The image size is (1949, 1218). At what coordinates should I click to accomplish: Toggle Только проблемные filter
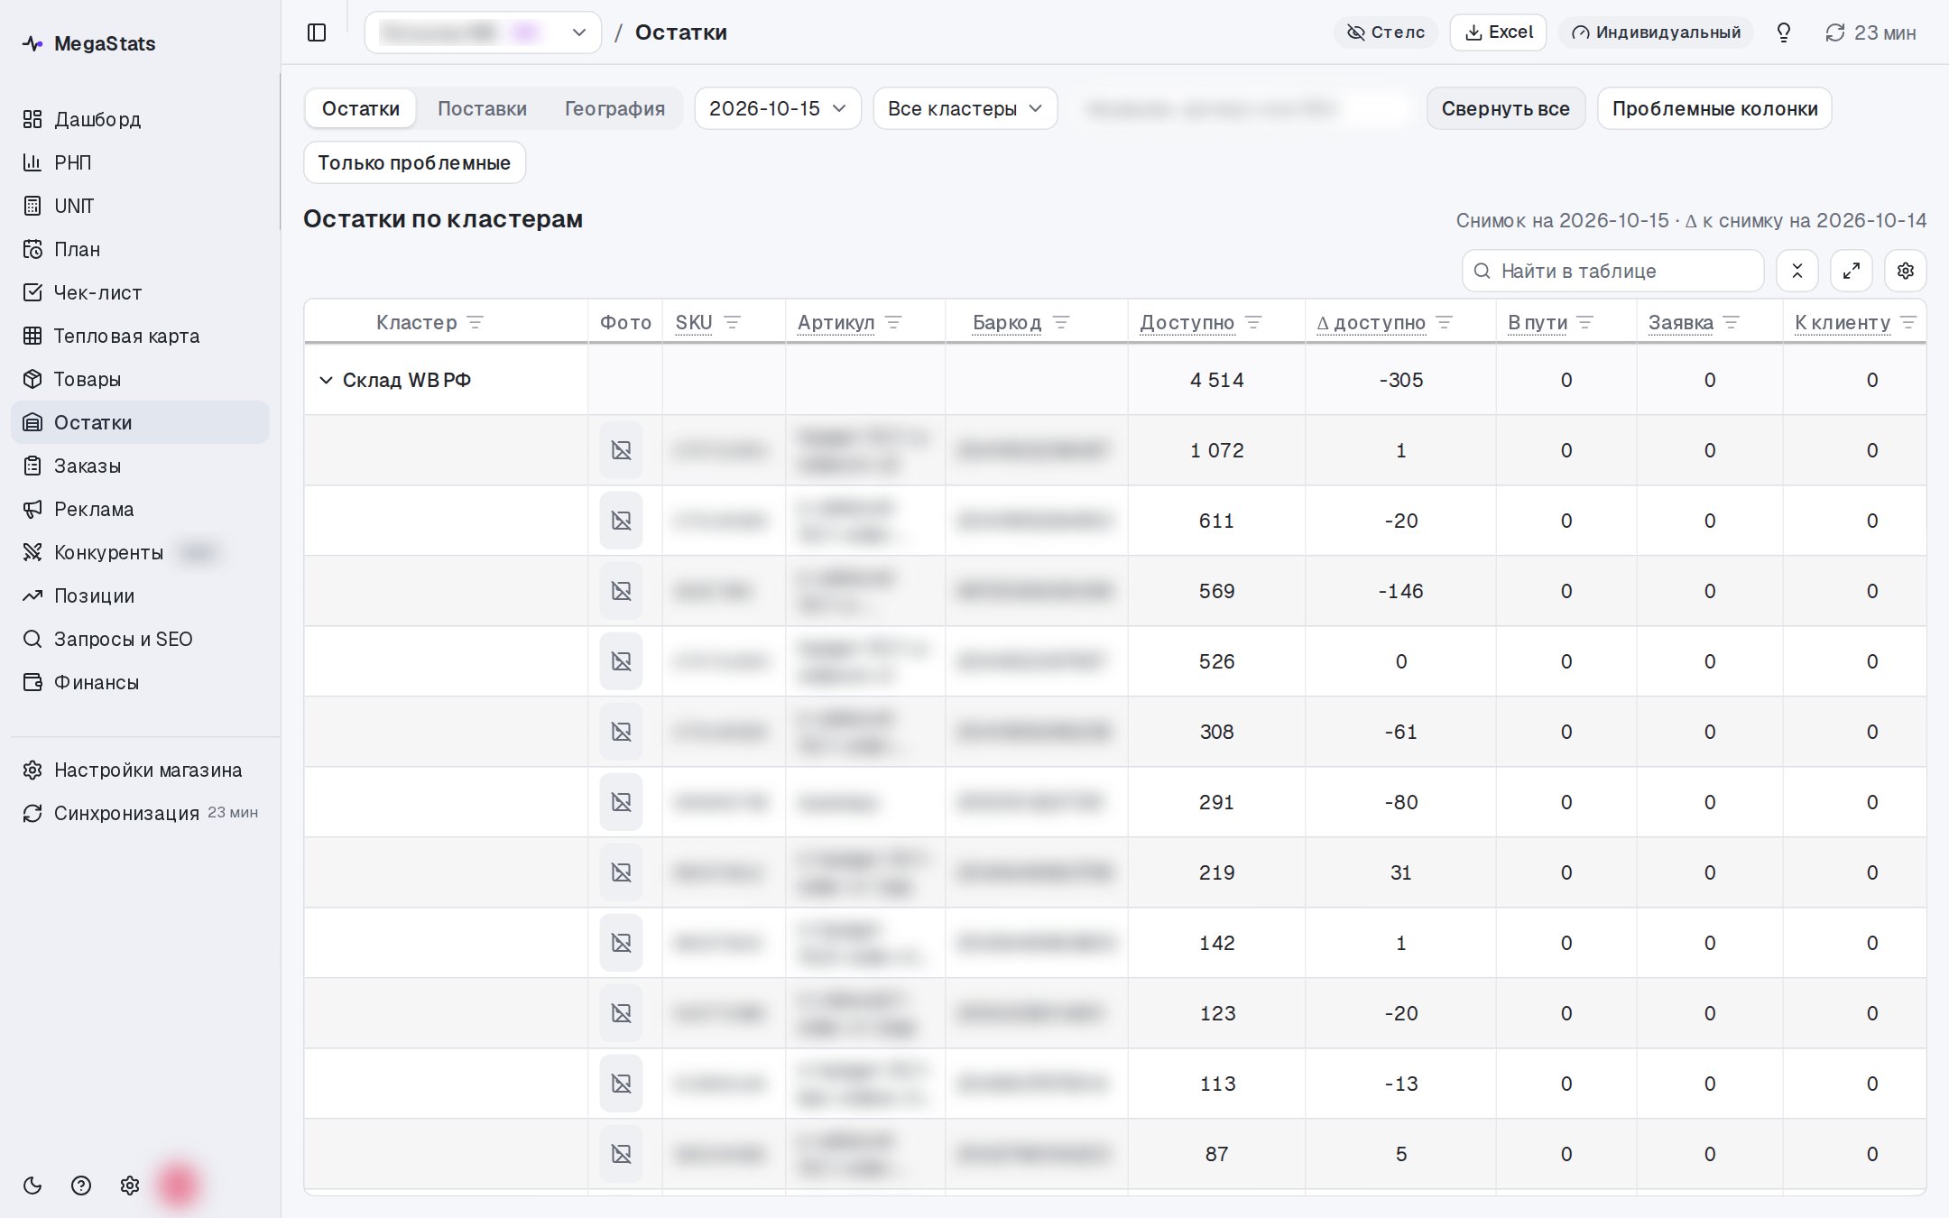coord(414,162)
